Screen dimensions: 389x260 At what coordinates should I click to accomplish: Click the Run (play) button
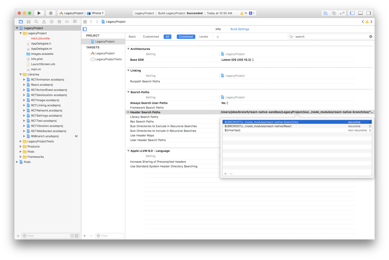tap(39, 13)
